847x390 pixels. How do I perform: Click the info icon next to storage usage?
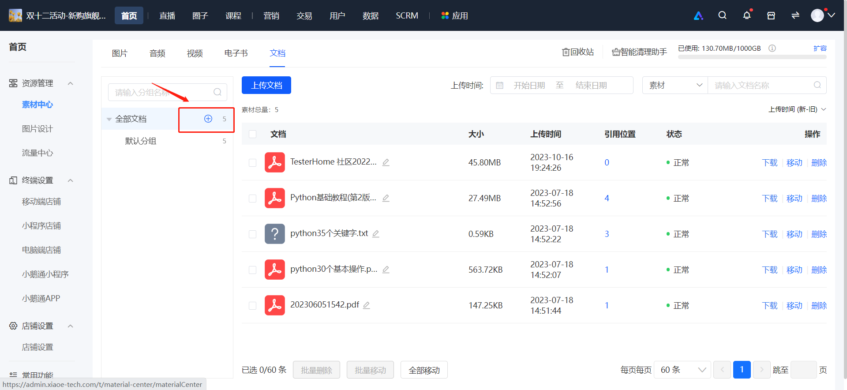[772, 48]
